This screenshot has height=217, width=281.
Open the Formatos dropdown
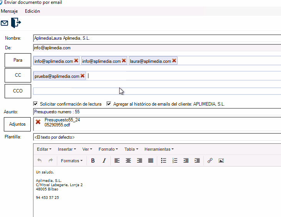click(71, 161)
